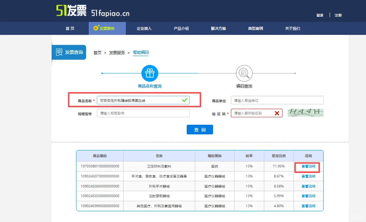Click the captcha image to refresh it

tap(305, 112)
